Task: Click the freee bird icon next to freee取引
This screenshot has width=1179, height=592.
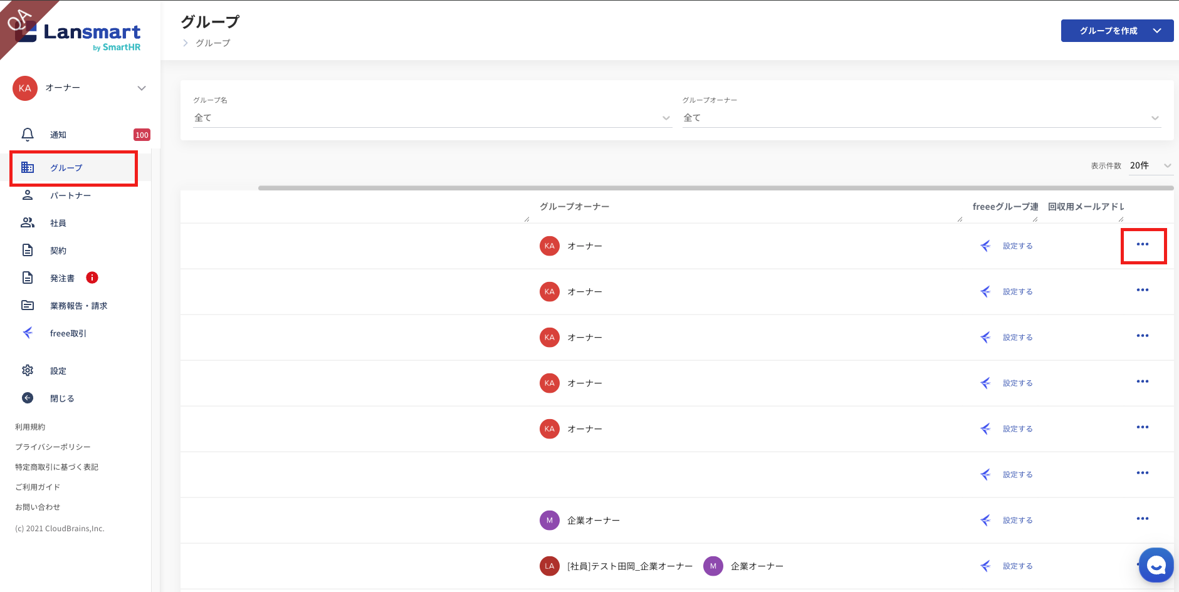Action: tap(28, 333)
